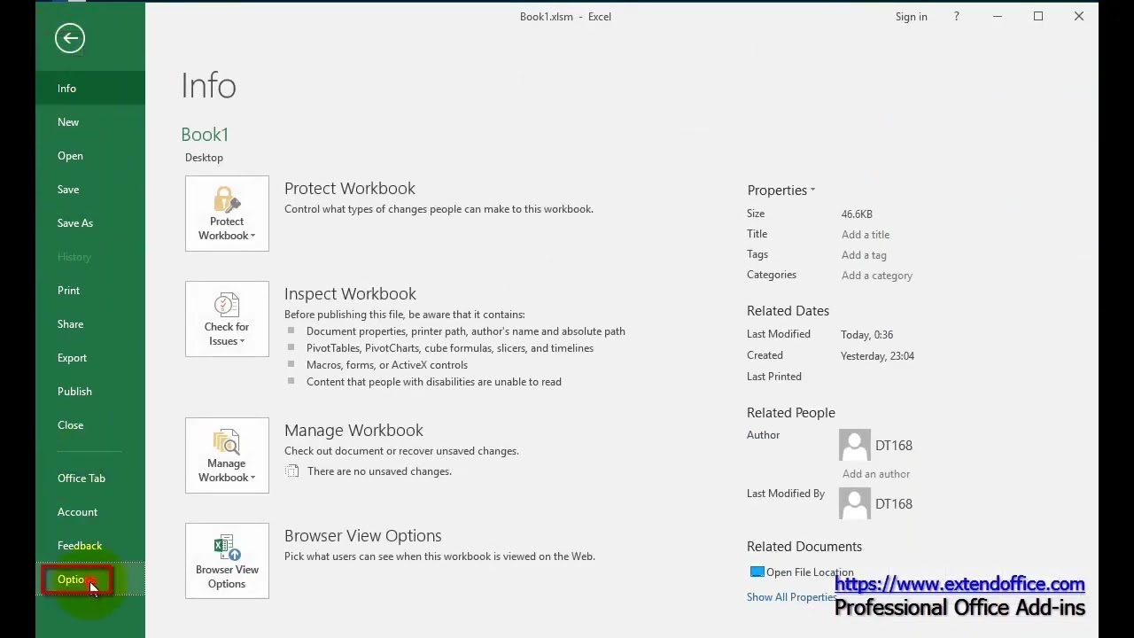Select New in the sidebar

[x=90, y=122]
